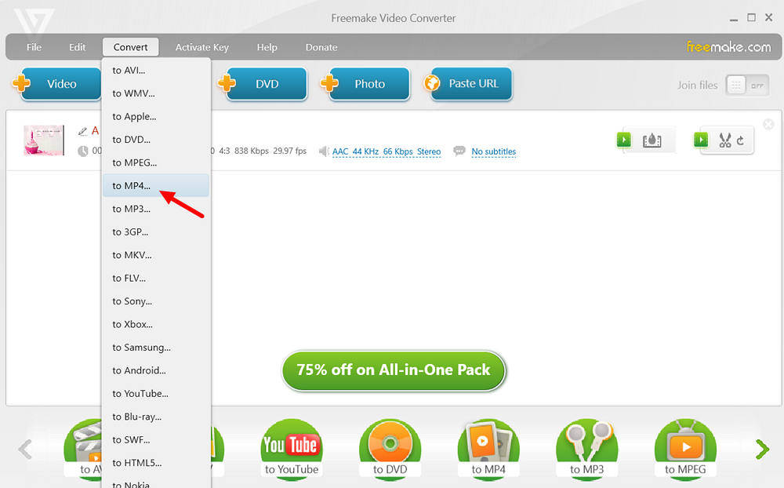
Task: Open the freemake.com link
Action: tap(728, 47)
